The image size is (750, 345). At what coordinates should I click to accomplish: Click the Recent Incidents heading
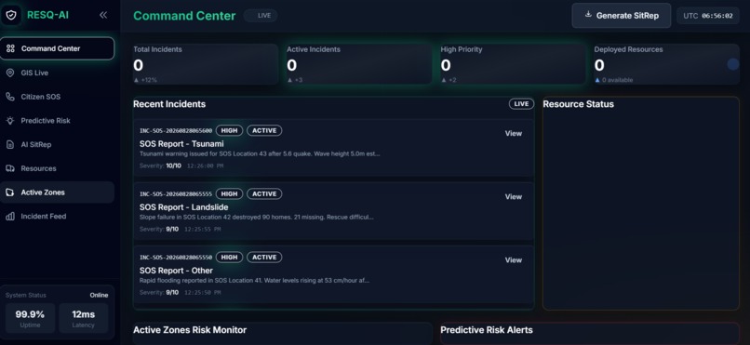[x=169, y=104]
